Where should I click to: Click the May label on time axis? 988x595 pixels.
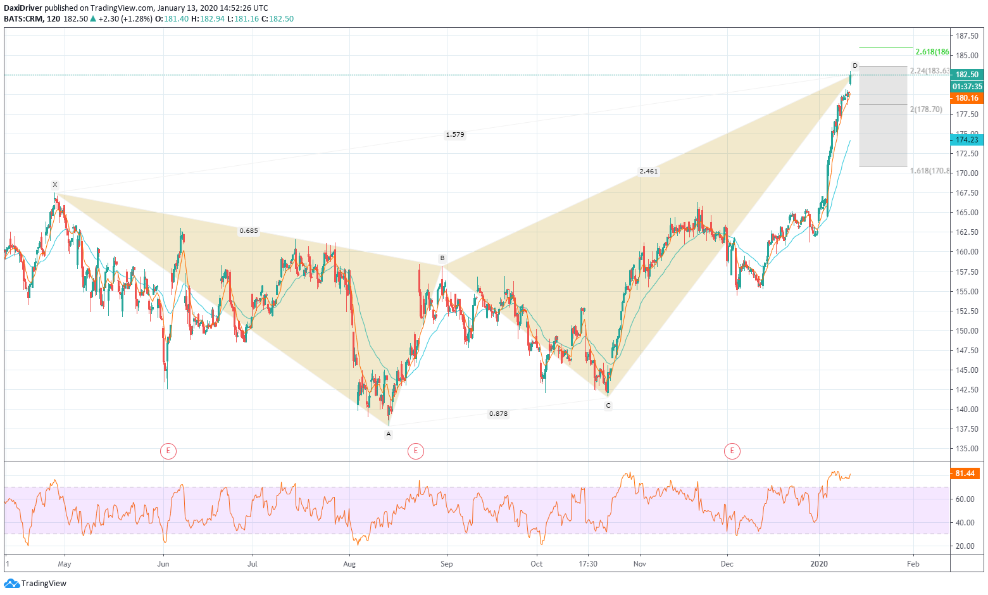(x=64, y=563)
